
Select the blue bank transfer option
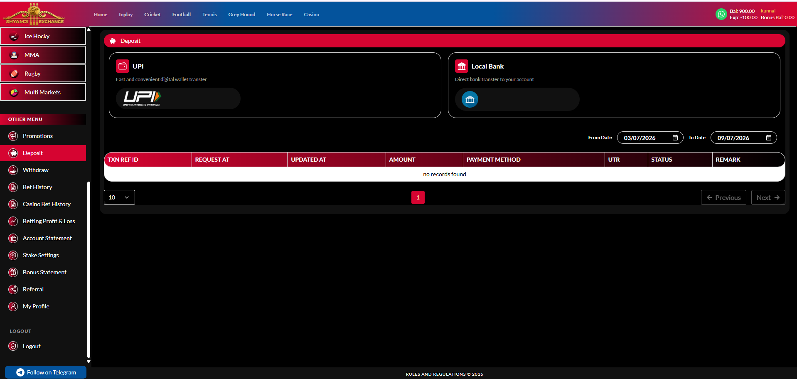tap(517, 99)
